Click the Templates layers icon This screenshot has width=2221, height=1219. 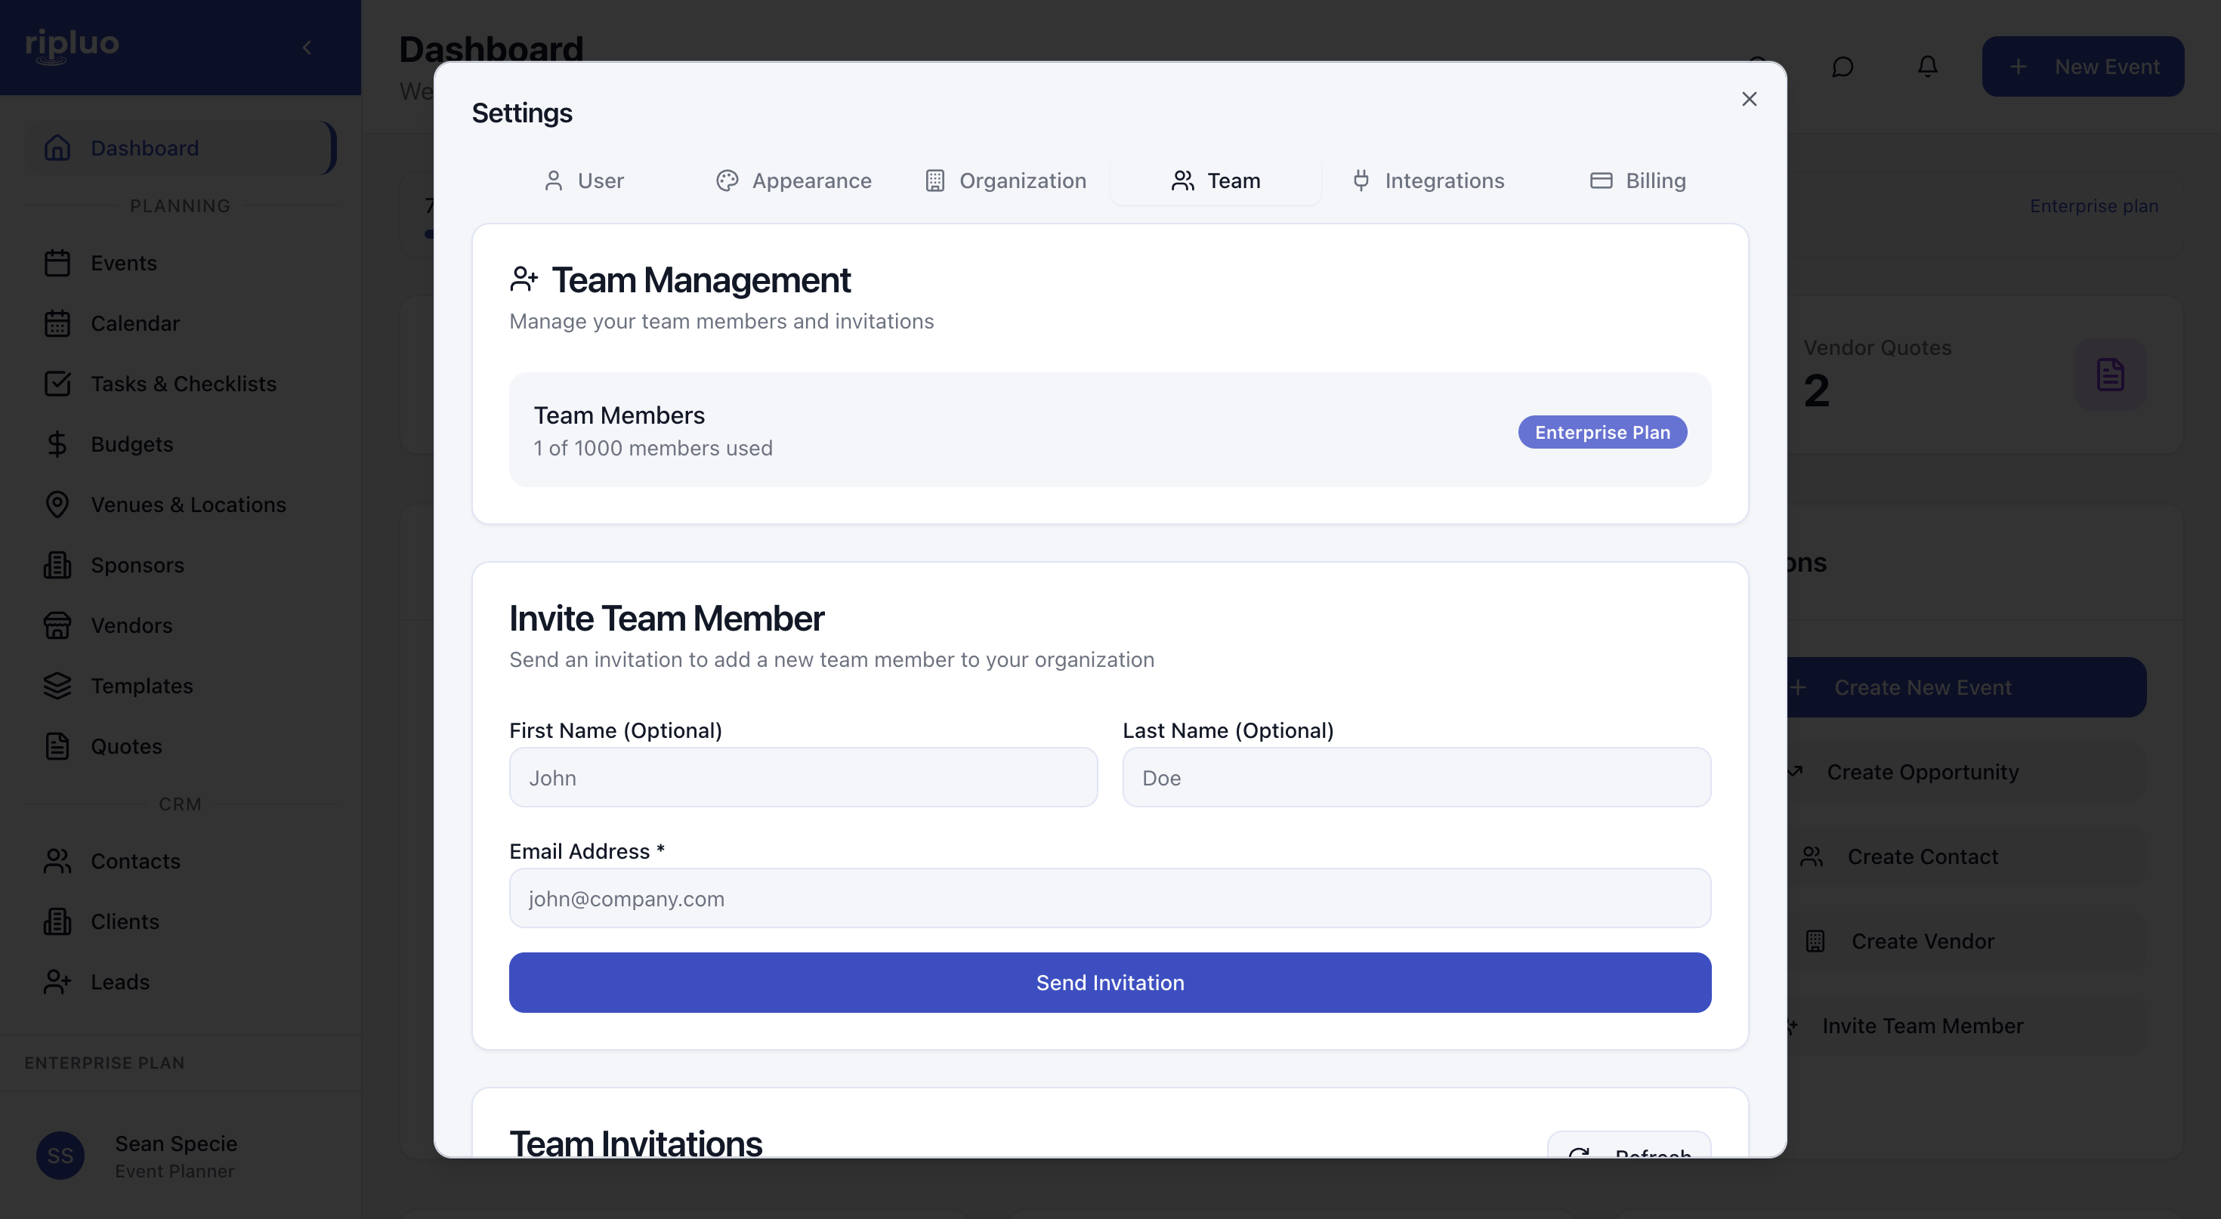click(x=57, y=685)
